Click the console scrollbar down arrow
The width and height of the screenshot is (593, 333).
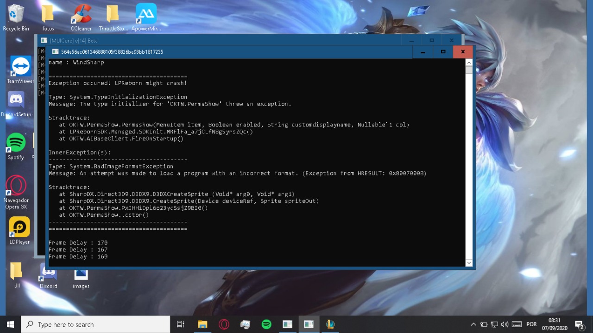(x=469, y=263)
